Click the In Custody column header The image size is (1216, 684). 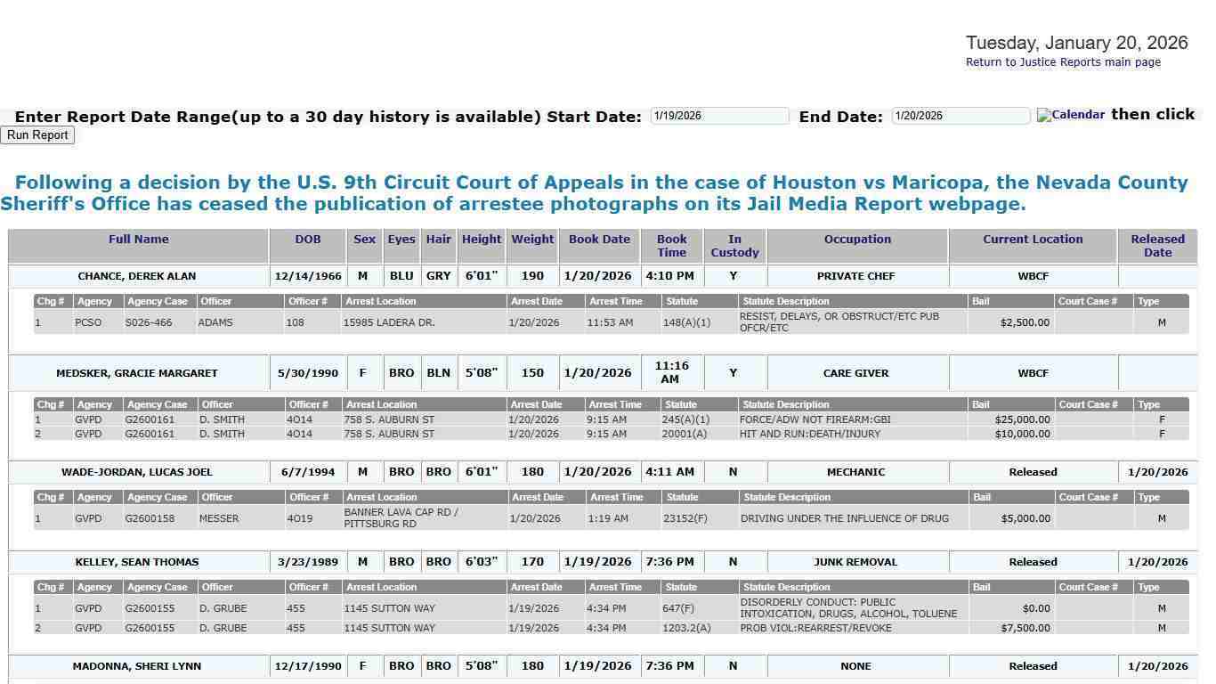[x=734, y=245]
